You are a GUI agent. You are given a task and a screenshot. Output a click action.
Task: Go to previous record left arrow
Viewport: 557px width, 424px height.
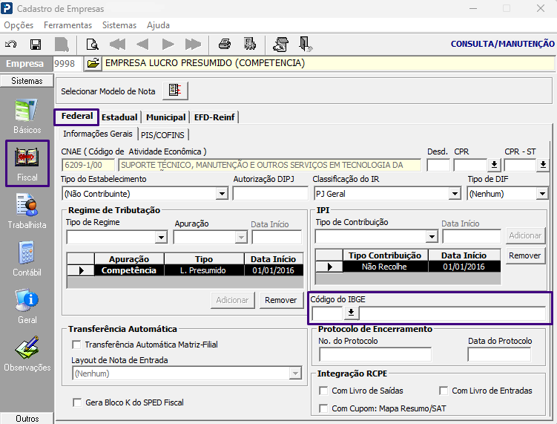[142, 44]
